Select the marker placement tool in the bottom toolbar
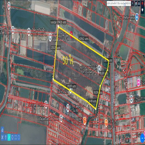 pyautogui.click(x=6, y=137)
